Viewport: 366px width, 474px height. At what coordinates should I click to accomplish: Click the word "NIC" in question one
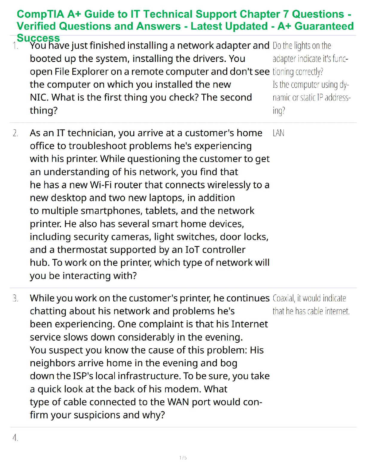click(38, 98)
